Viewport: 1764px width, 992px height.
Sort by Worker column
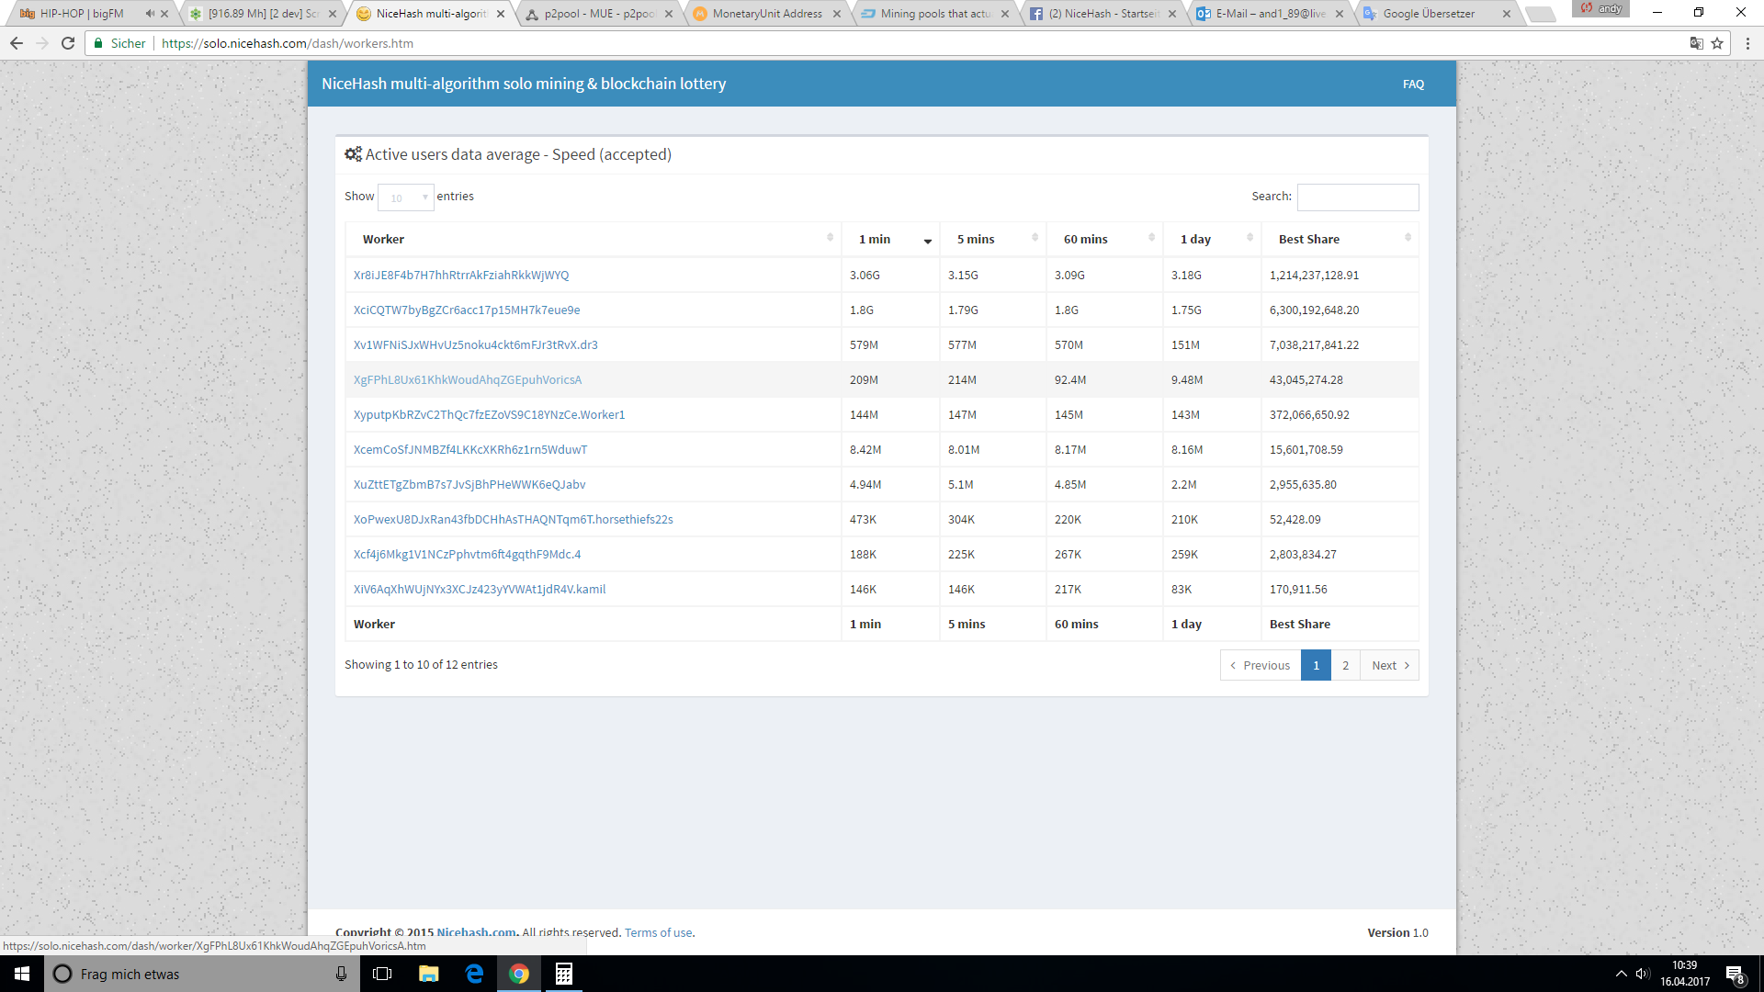(593, 239)
